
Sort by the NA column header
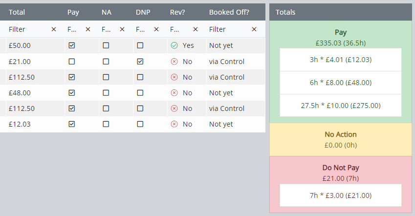pyautogui.click(x=107, y=12)
